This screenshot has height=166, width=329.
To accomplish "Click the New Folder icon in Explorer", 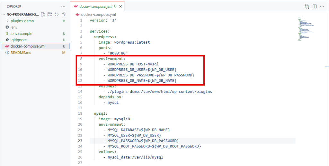I will click(49, 14).
